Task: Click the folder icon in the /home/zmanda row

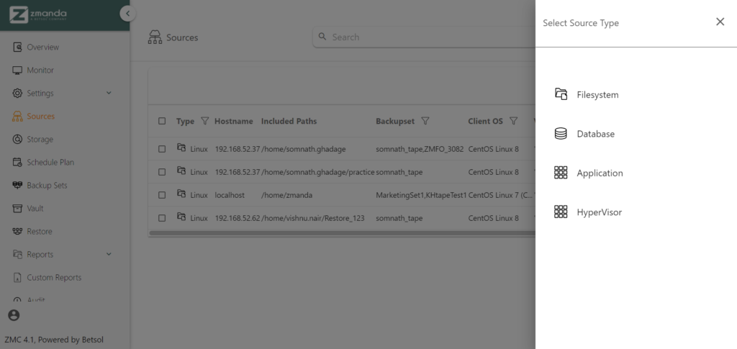Action: point(181,194)
